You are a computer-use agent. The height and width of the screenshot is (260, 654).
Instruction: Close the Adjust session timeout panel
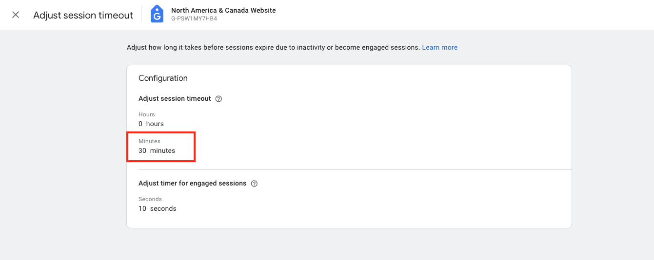click(16, 15)
